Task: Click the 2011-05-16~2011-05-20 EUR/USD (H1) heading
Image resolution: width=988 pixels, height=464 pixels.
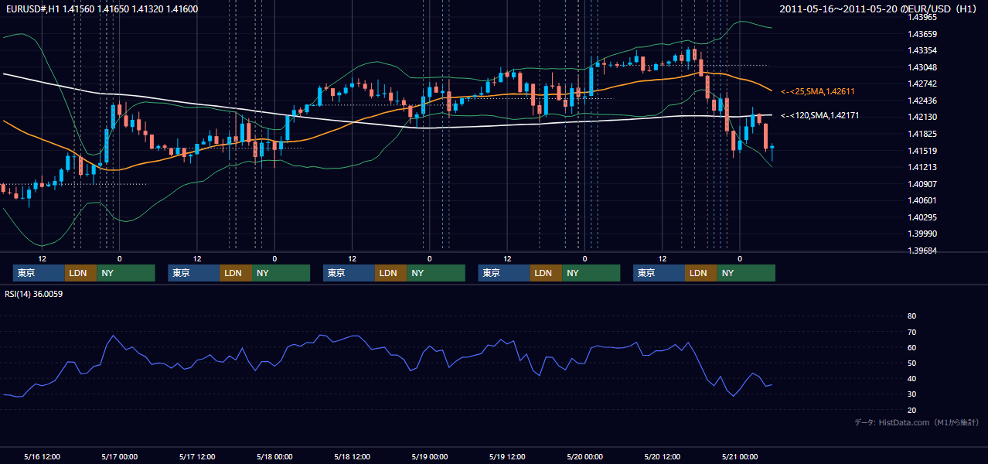Action: pyautogui.click(x=879, y=9)
